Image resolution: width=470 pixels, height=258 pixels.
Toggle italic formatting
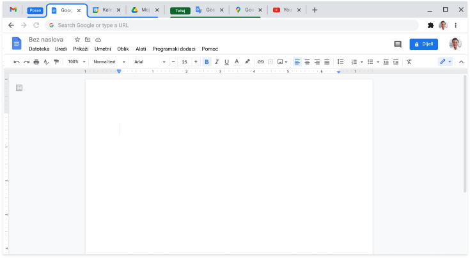tap(217, 62)
